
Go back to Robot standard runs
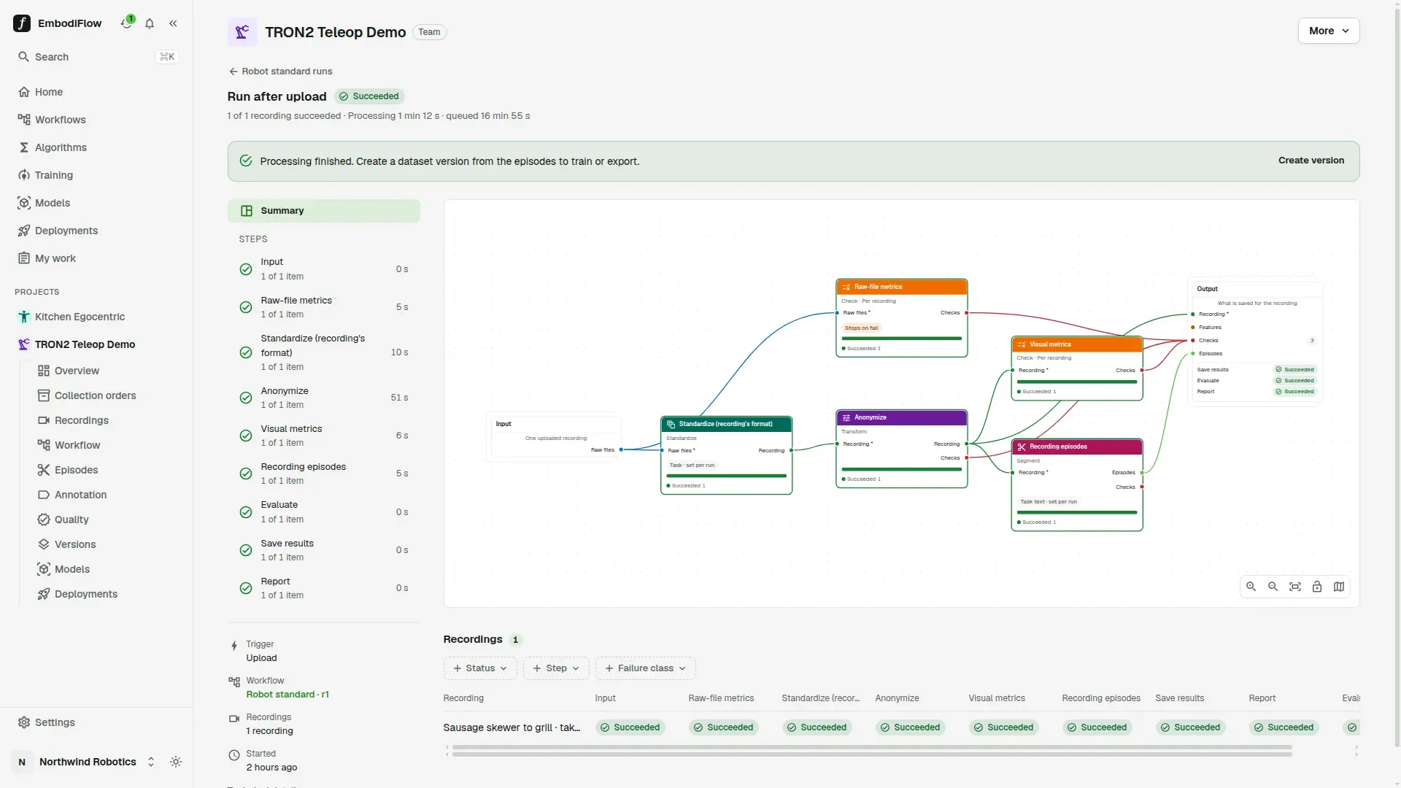[x=281, y=72]
